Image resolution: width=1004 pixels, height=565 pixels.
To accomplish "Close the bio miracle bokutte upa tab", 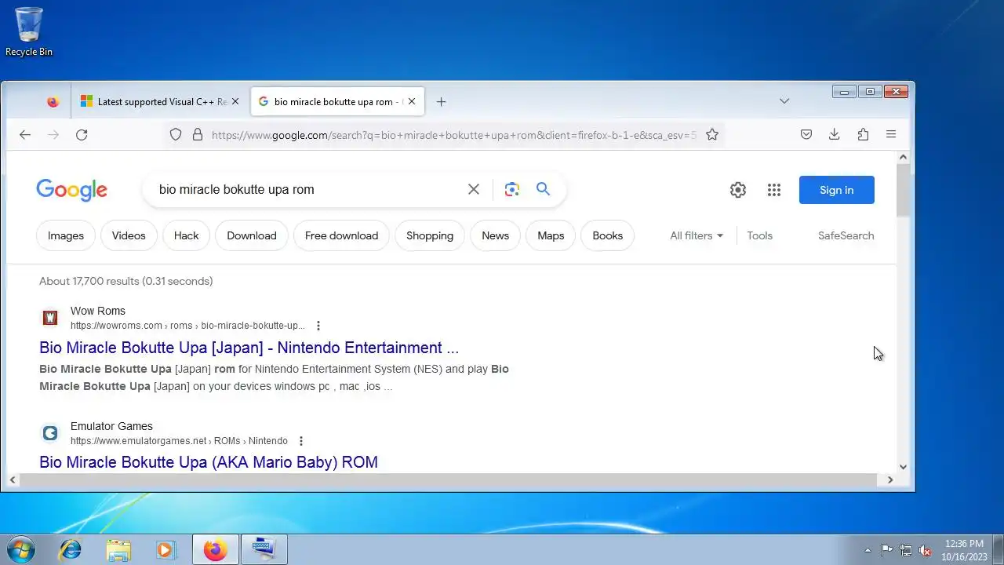I will pyautogui.click(x=412, y=102).
